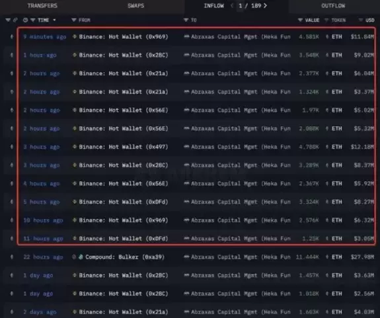380x318 pixels.
Task: Click the 4.581K value cell
Action: [x=309, y=37]
